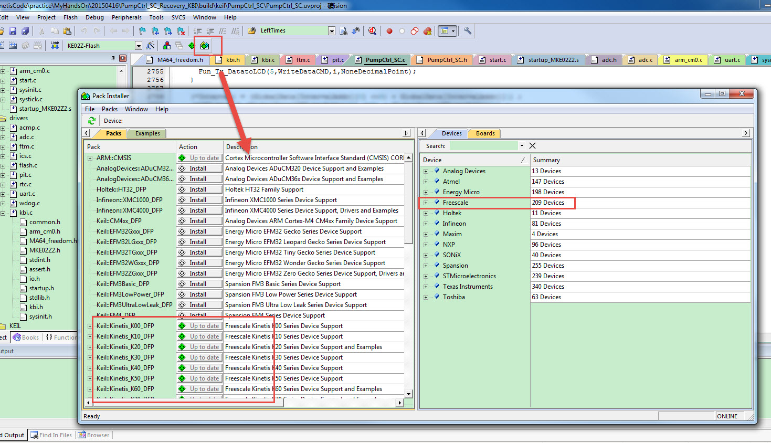
Task: Click the Find icon next to LeftTimes box
Action: coord(343,31)
